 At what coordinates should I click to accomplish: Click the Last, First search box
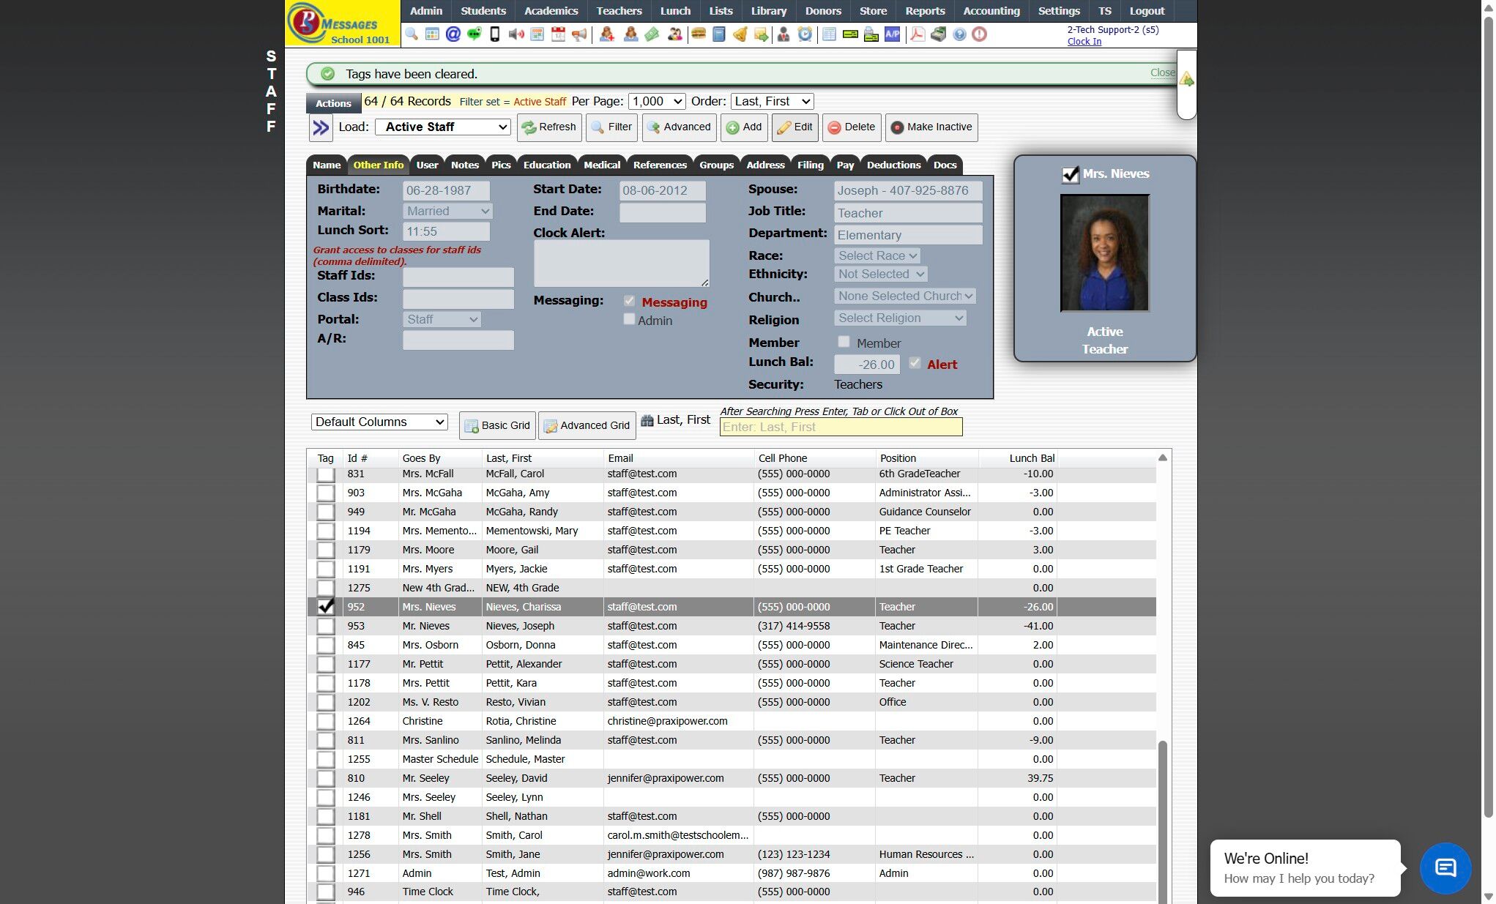pos(841,427)
